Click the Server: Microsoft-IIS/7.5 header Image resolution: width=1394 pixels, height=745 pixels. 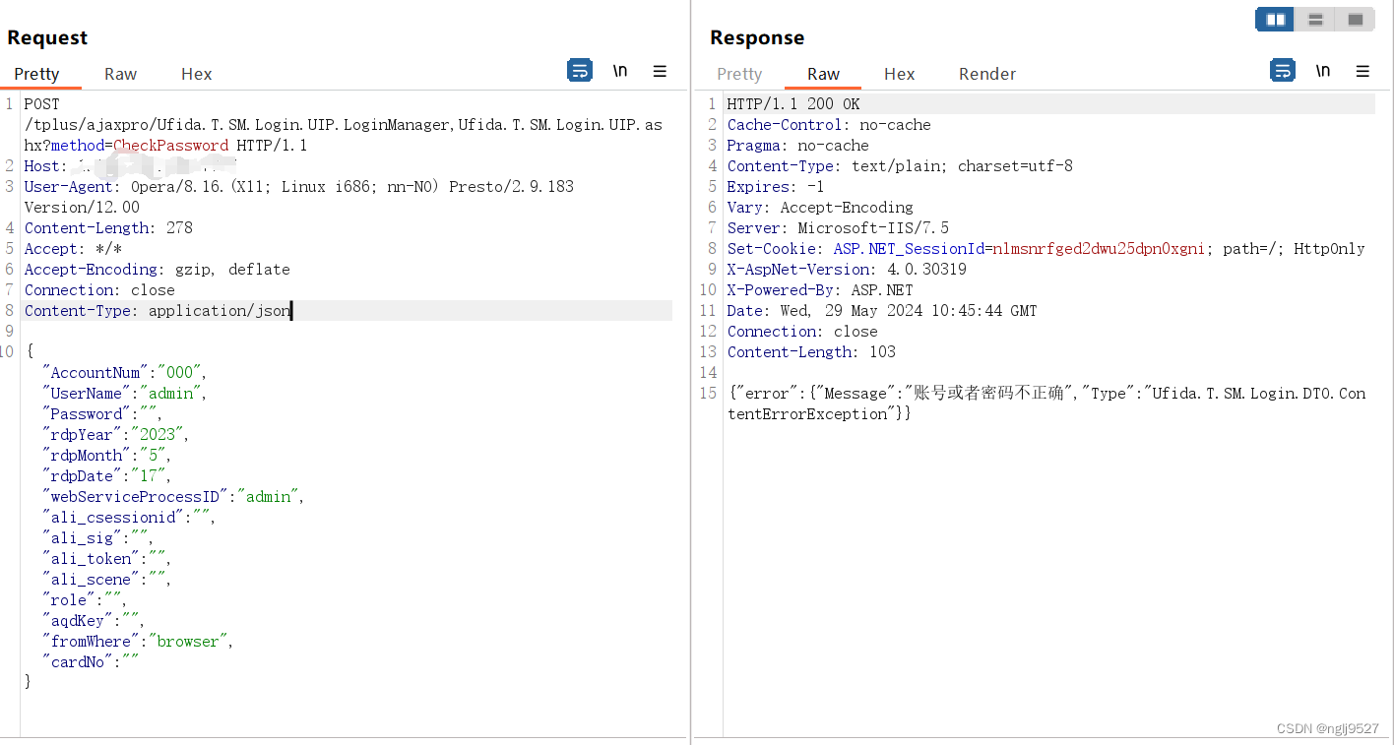(838, 228)
